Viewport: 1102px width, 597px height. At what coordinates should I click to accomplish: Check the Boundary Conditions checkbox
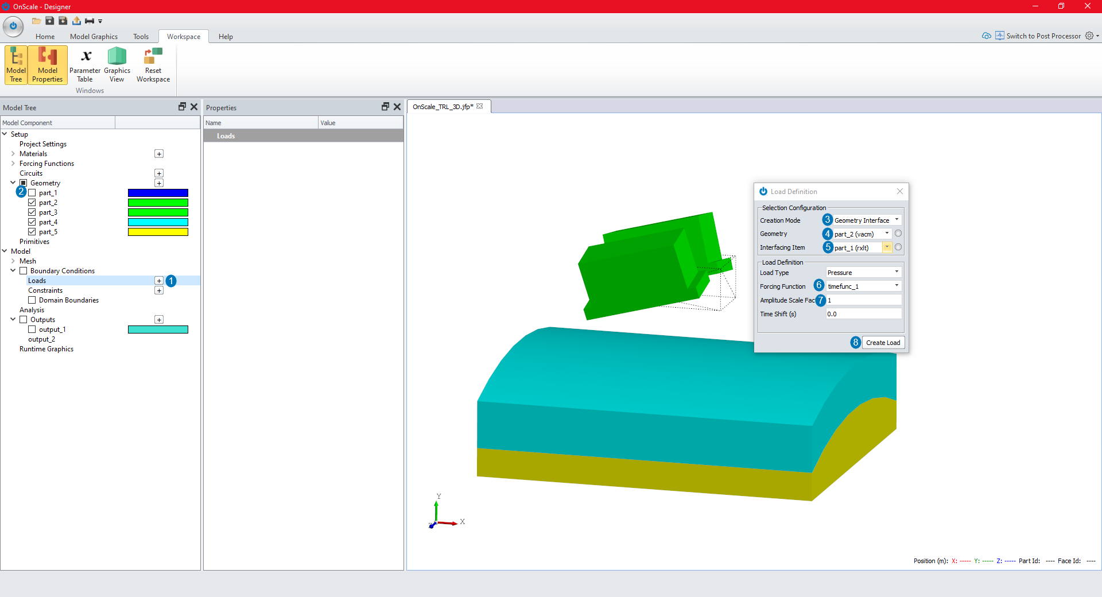[24, 271]
